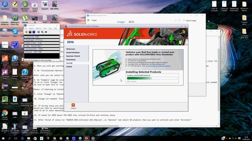This screenshot has width=252, height=141.
Task: Open the SOLIDWORKS 2016 desktop shortcut
Action: (x=45, y=130)
